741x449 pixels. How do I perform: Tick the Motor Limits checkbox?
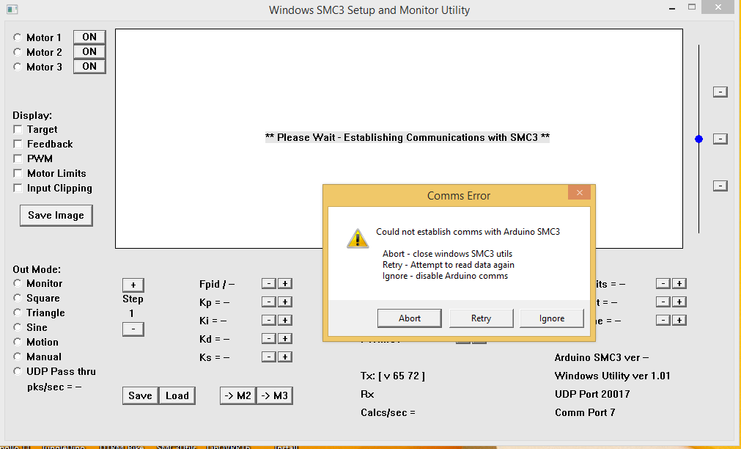18,173
